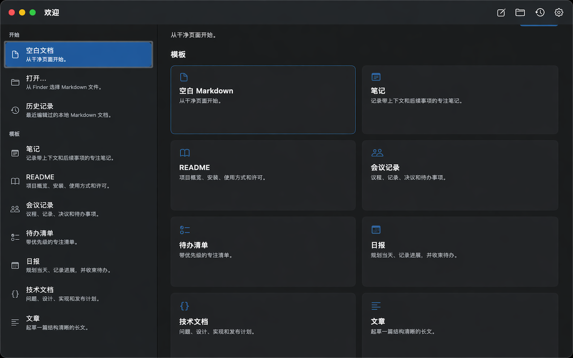Open history clock icon in title bar

coord(540,13)
